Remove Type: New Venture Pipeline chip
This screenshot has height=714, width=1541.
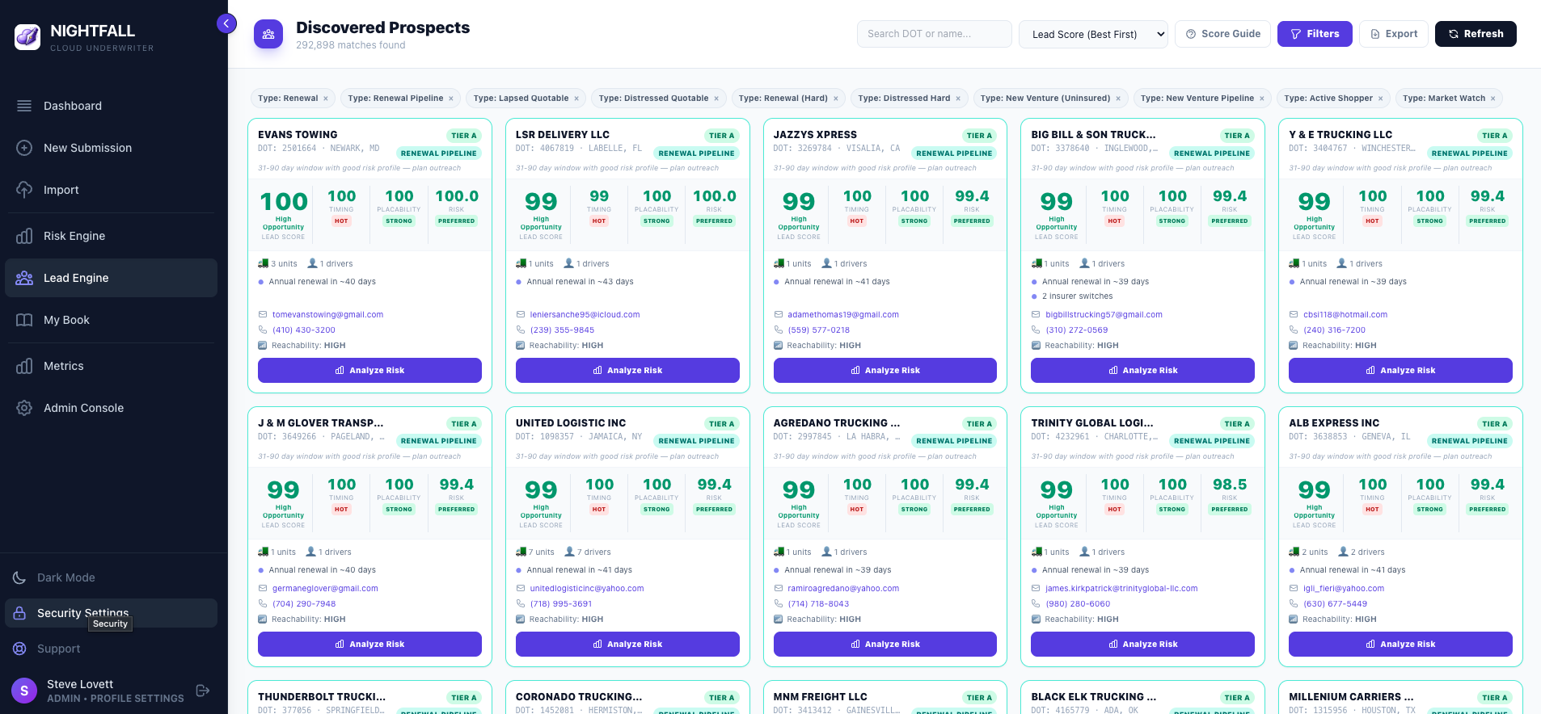1262,99
